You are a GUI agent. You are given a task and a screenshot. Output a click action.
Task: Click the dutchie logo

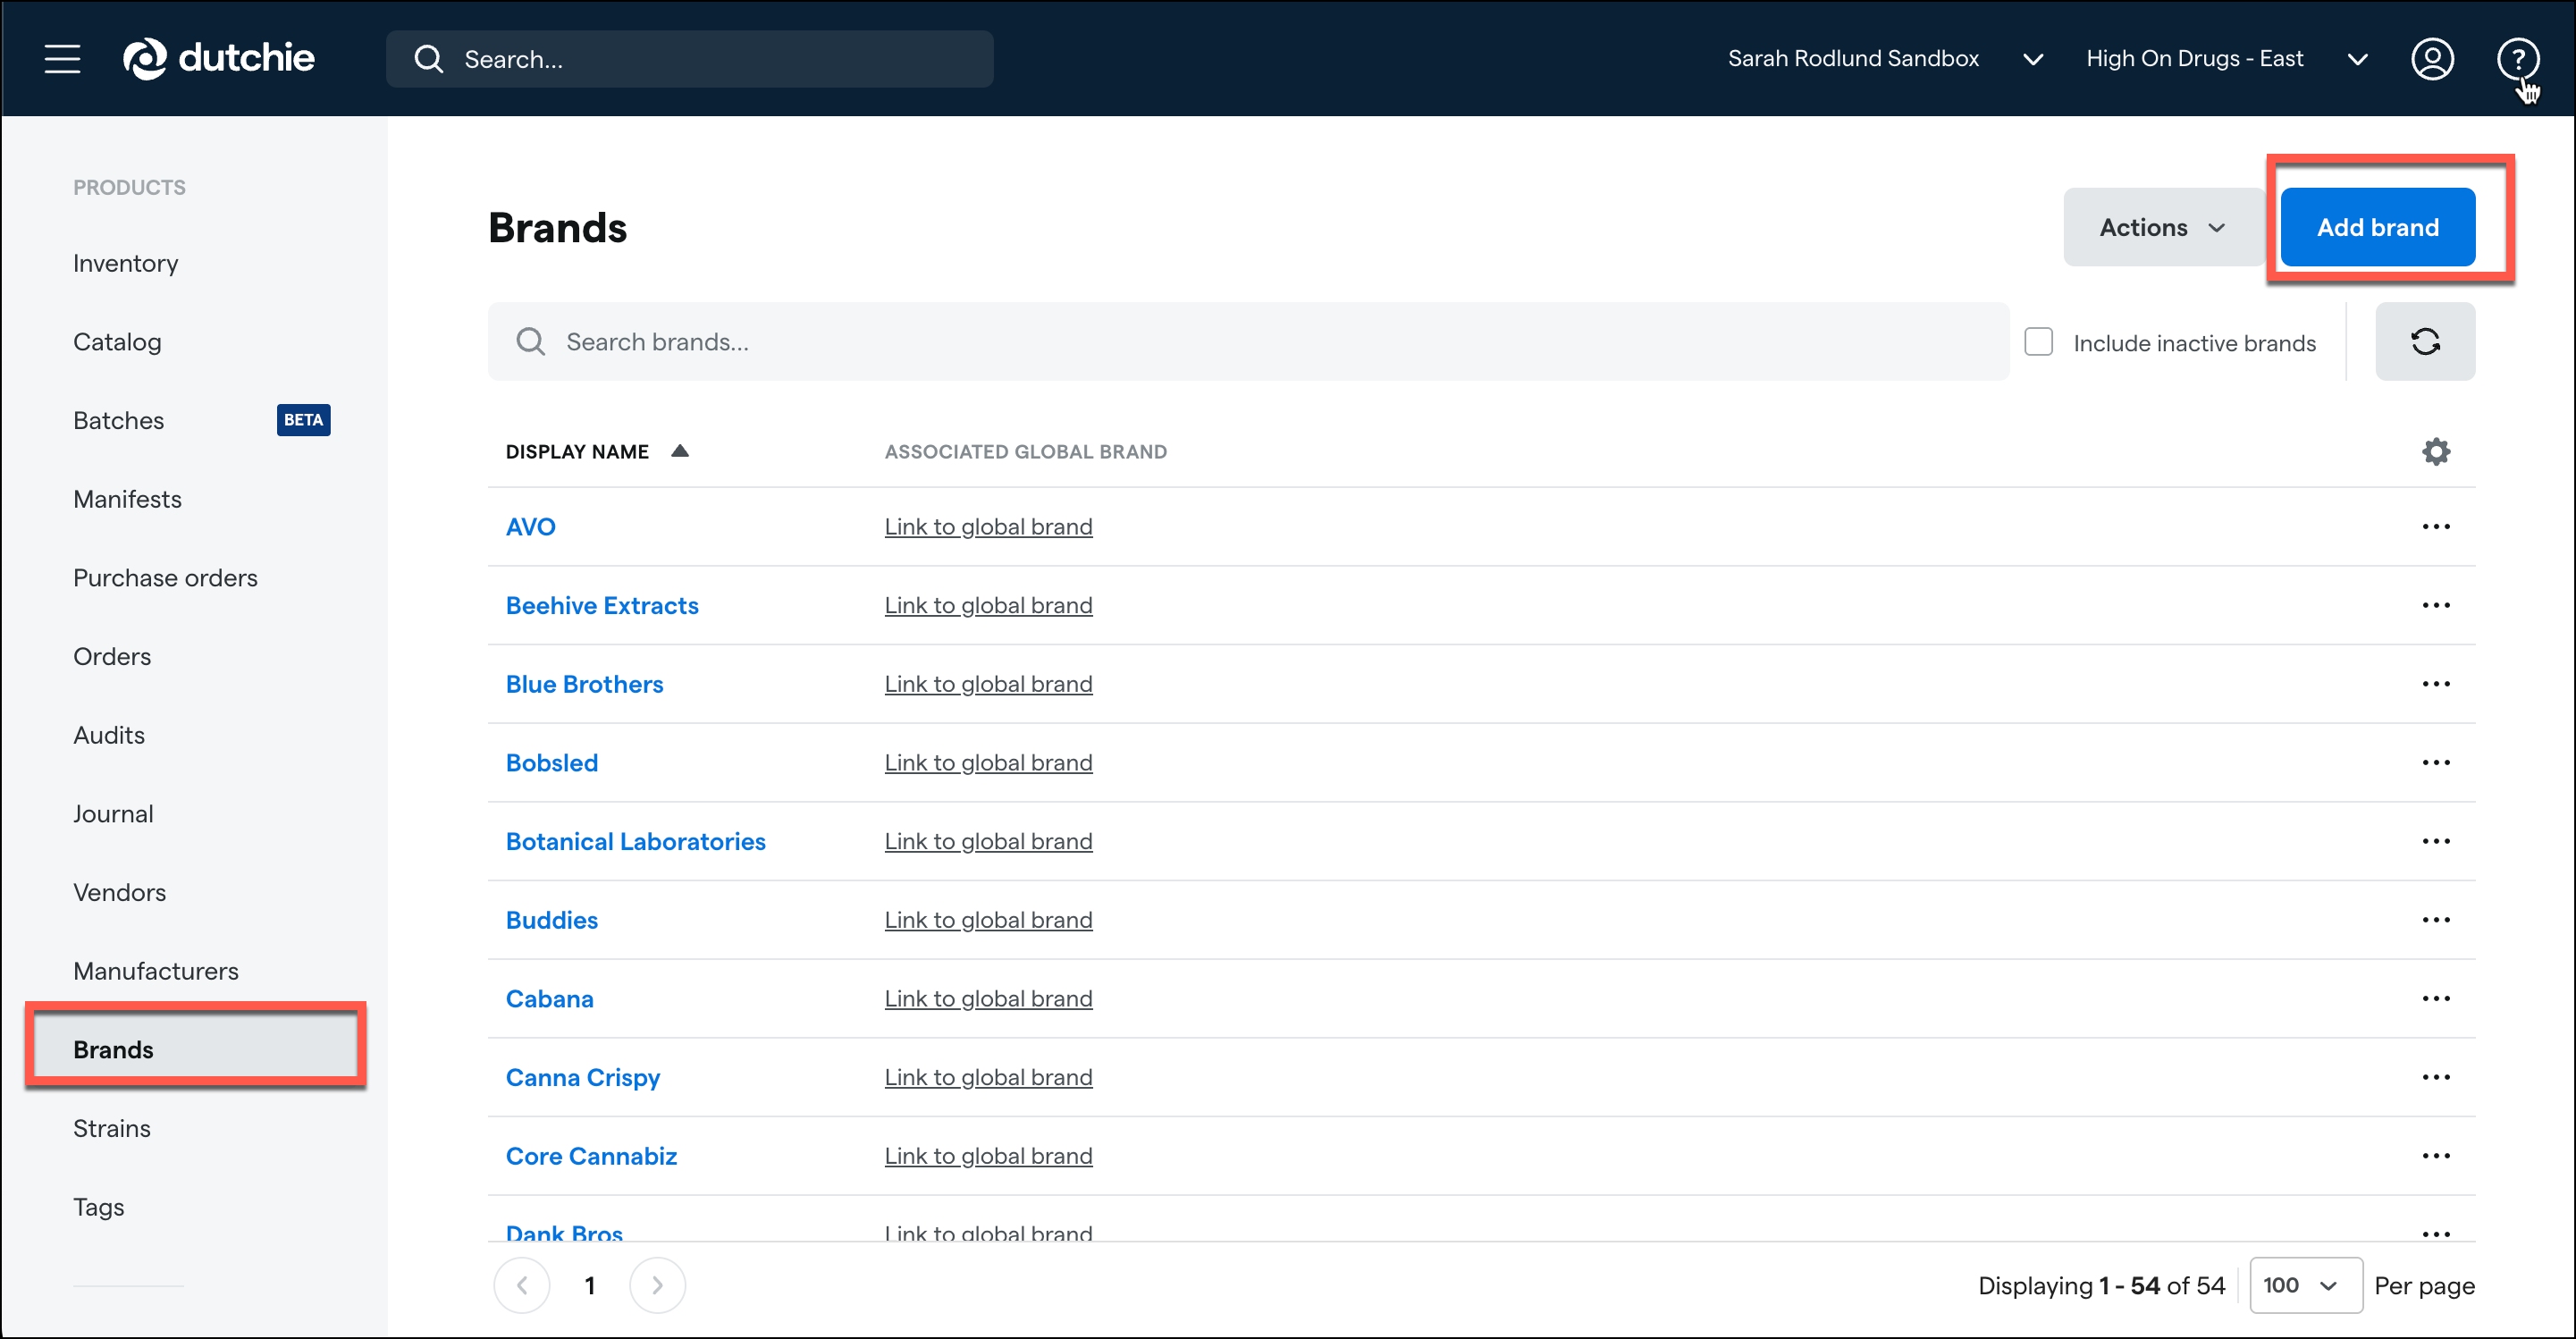click(x=218, y=59)
